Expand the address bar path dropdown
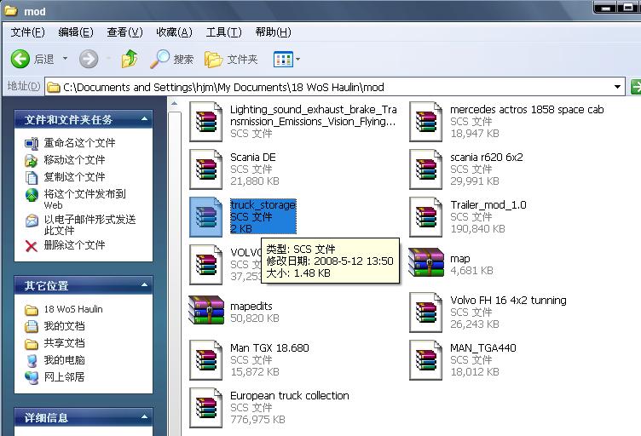Screen dimensions: 641x436 (618, 87)
